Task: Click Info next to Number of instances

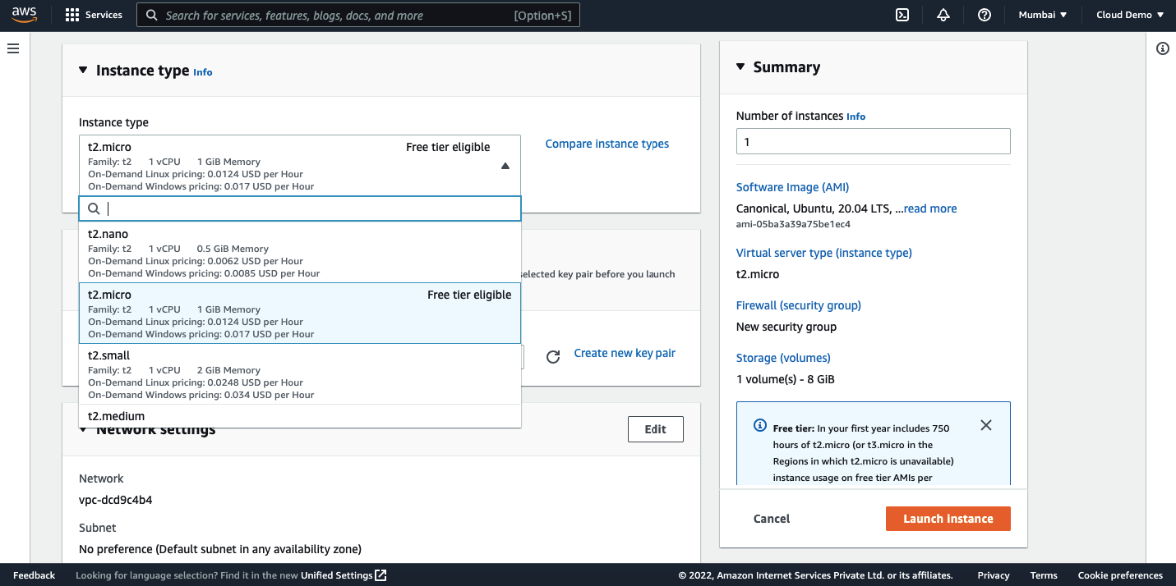Action: coord(855,117)
